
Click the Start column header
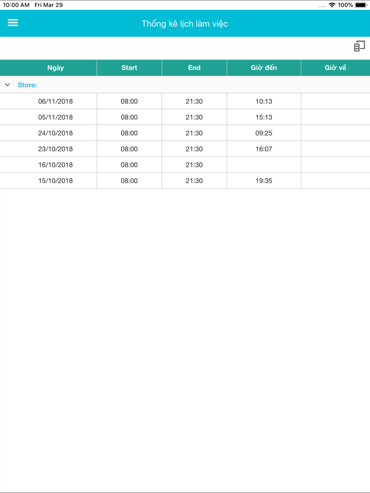tap(129, 68)
